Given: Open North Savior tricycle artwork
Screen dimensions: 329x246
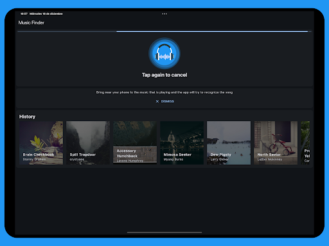Looking at the screenshot, I should click(x=276, y=143).
